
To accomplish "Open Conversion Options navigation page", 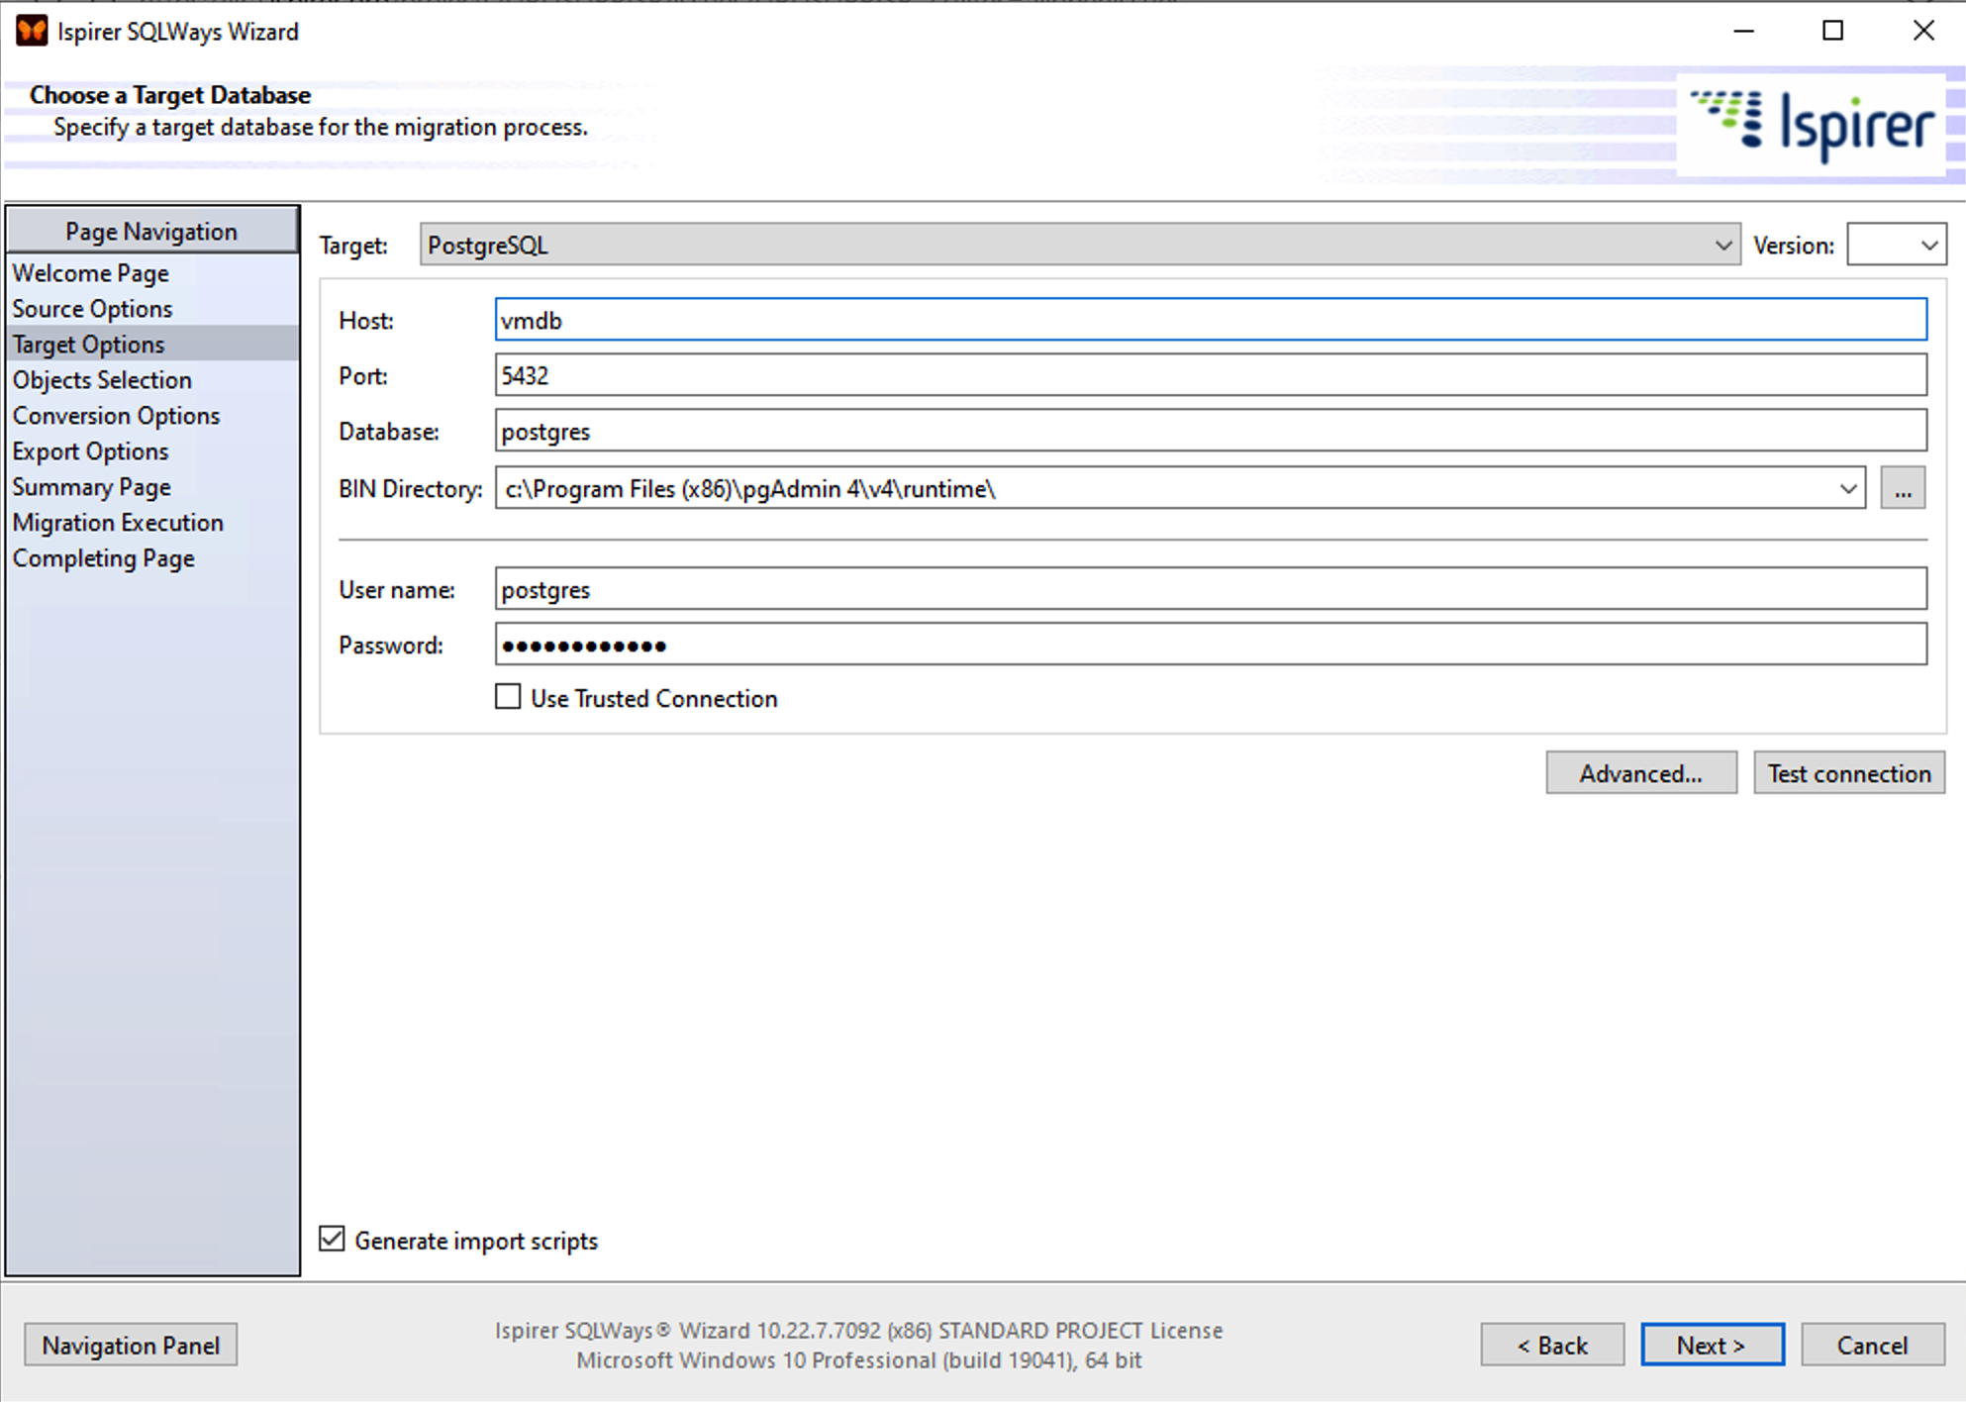I will (116, 416).
